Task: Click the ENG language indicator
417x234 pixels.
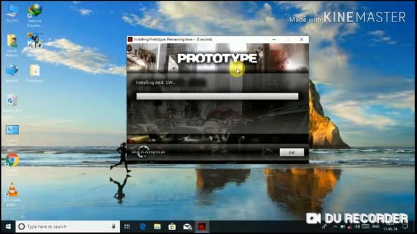Action: [x=376, y=227]
